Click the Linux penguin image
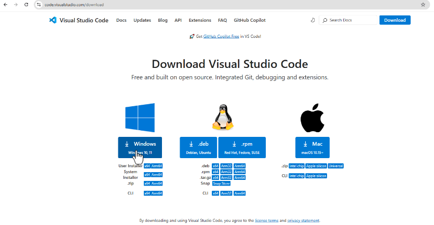Viewport: 434px width, 225px height. click(223, 117)
